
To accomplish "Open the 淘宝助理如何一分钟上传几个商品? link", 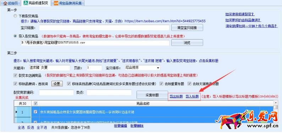I will pos(252,26).
